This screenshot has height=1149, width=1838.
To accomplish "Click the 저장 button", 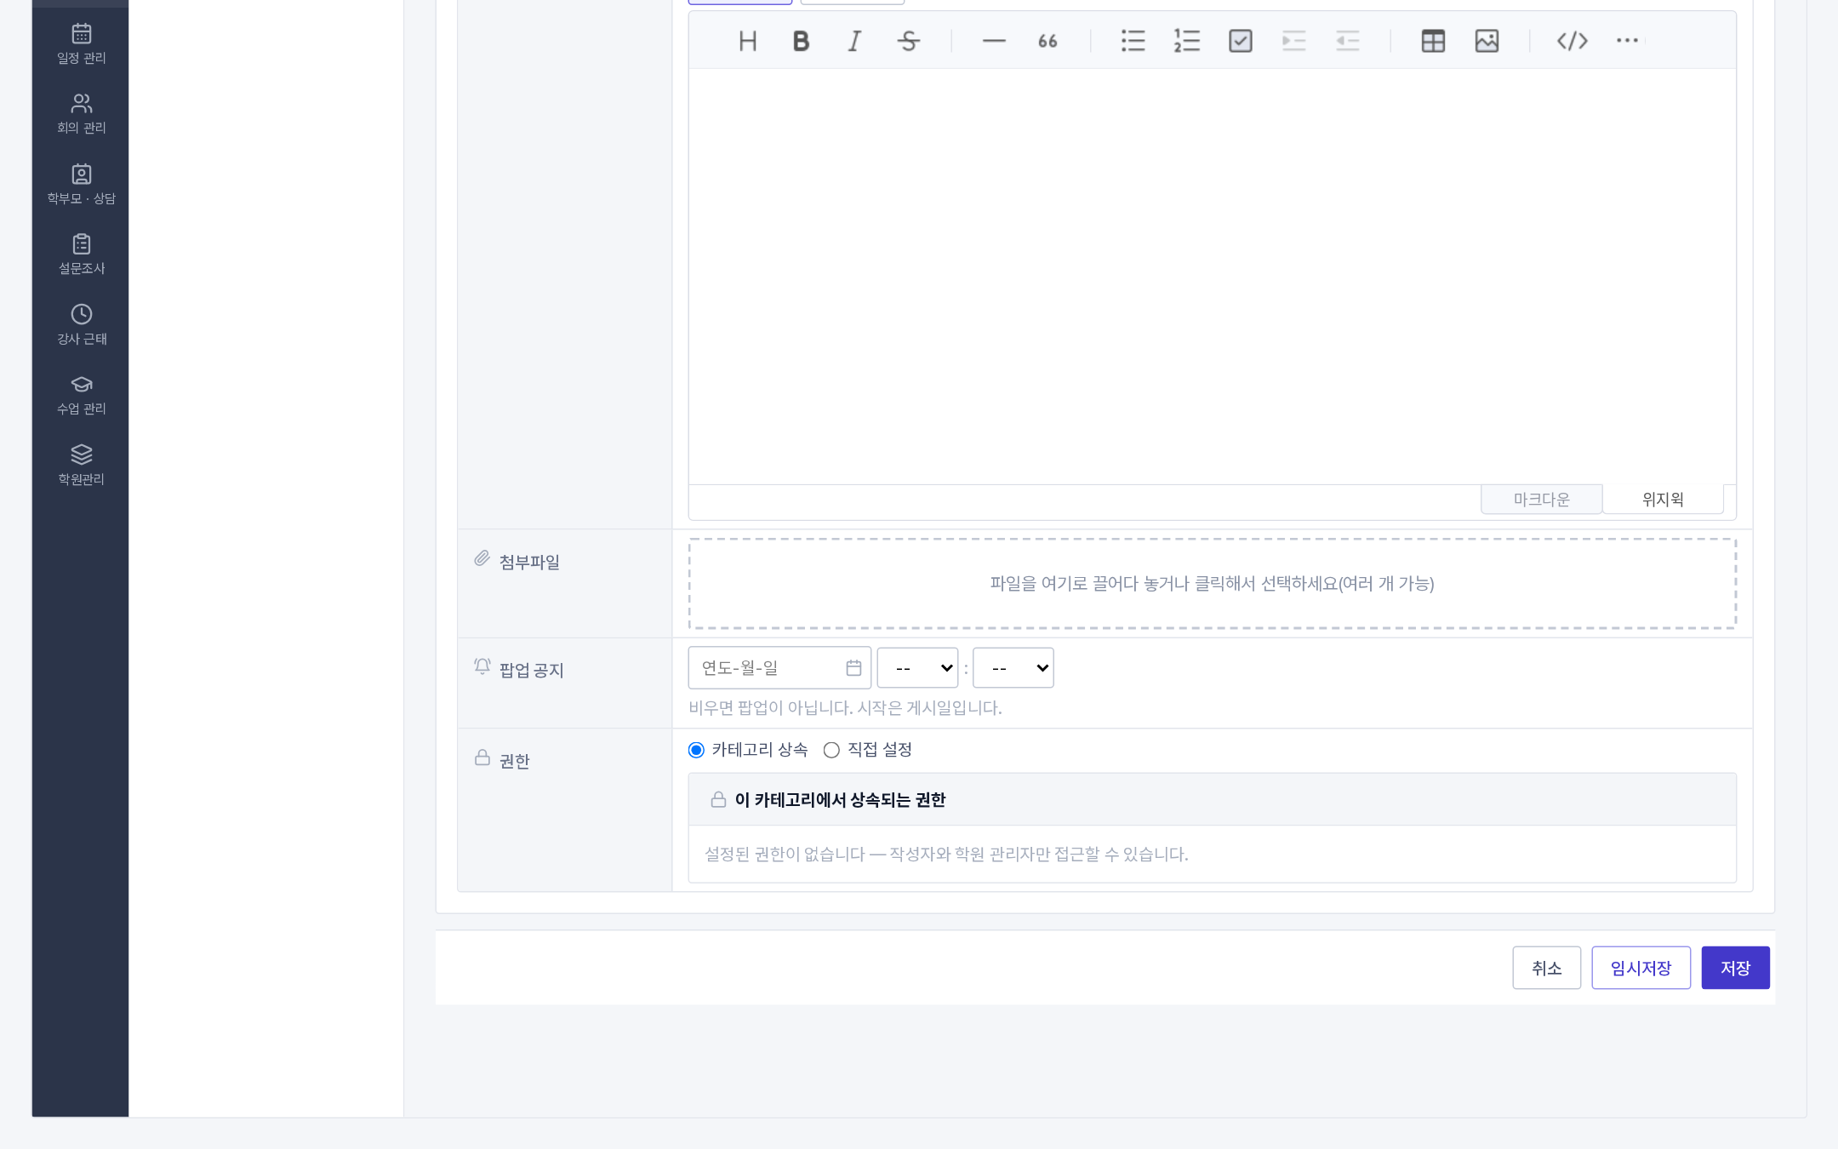I will click(1735, 968).
